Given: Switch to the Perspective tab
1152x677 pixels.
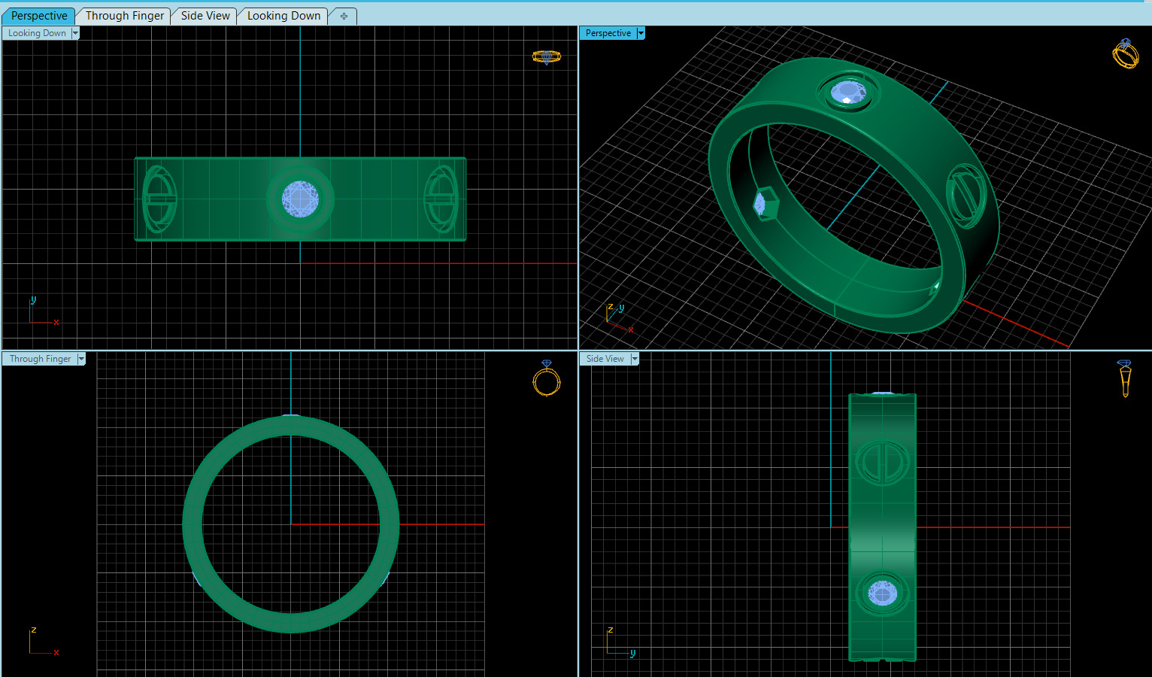Looking at the screenshot, I should pyautogui.click(x=39, y=16).
